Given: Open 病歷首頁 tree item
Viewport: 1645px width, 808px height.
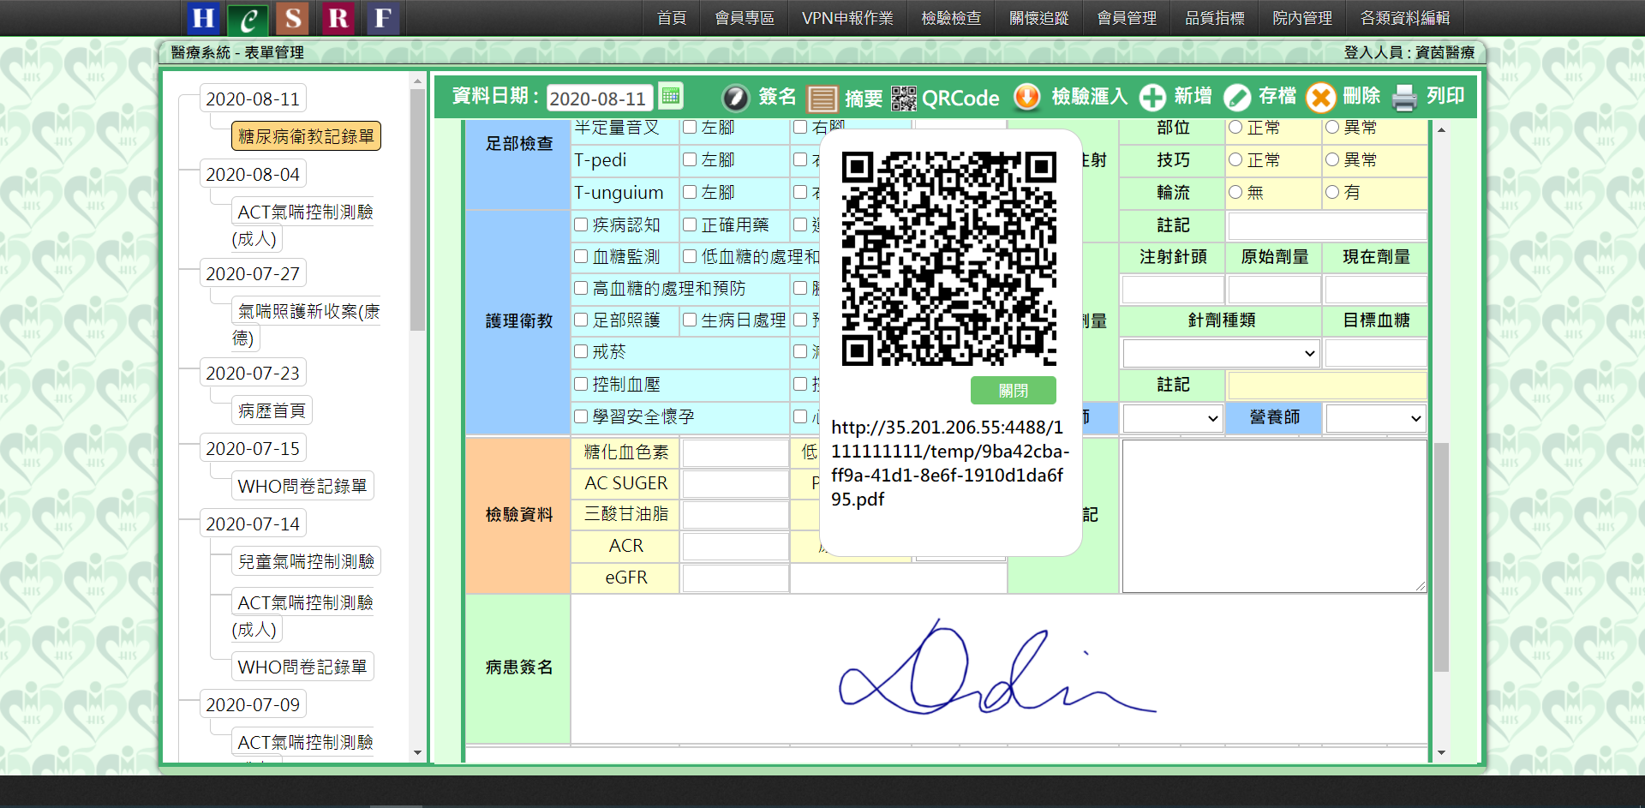Looking at the screenshot, I should tap(272, 410).
